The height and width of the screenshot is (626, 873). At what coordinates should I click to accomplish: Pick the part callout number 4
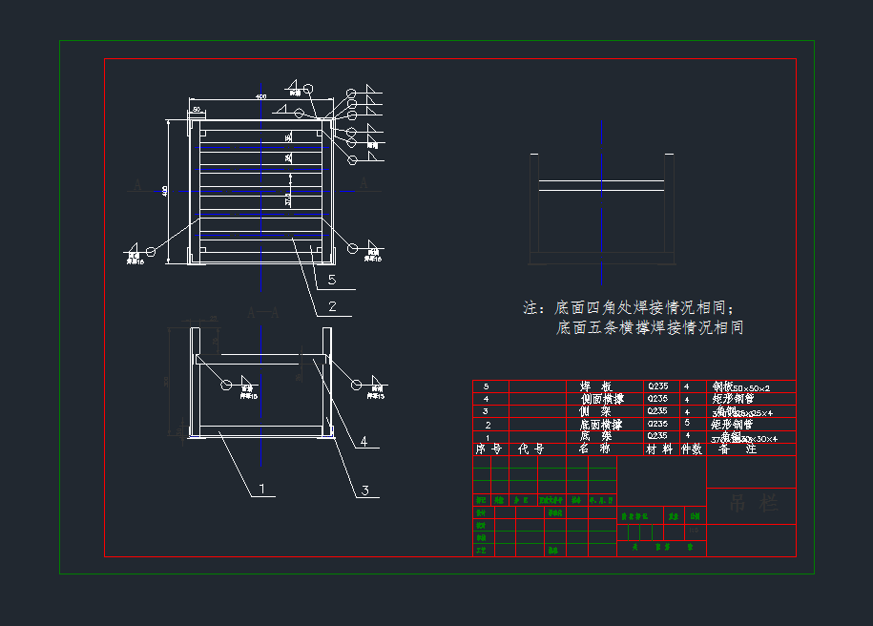[x=364, y=442]
